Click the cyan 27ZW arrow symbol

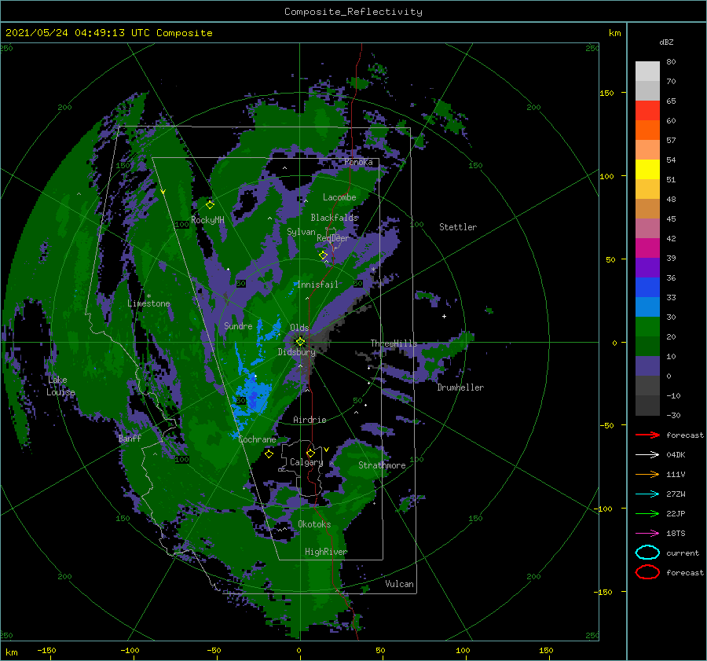(647, 494)
